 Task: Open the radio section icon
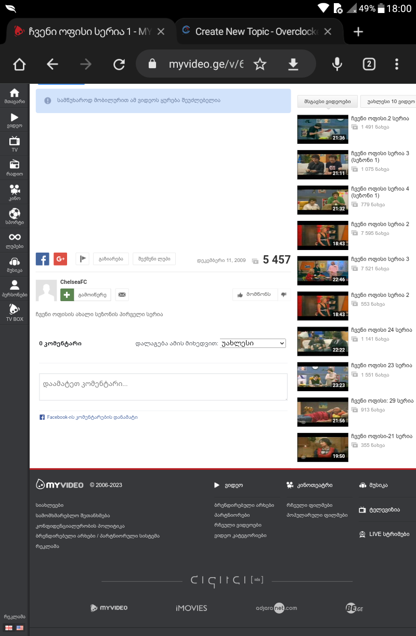coord(15,168)
